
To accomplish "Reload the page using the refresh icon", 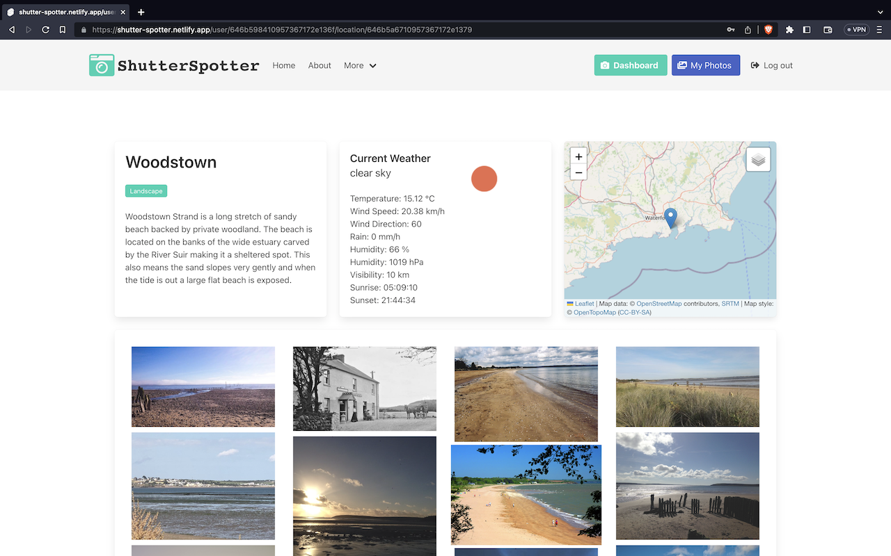I will pyautogui.click(x=45, y=29).
